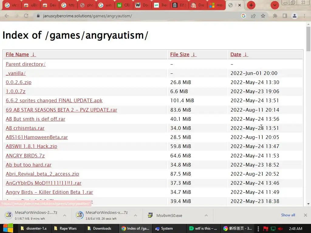Switch to the Wikipedia W tab

(x=142, y=5)
